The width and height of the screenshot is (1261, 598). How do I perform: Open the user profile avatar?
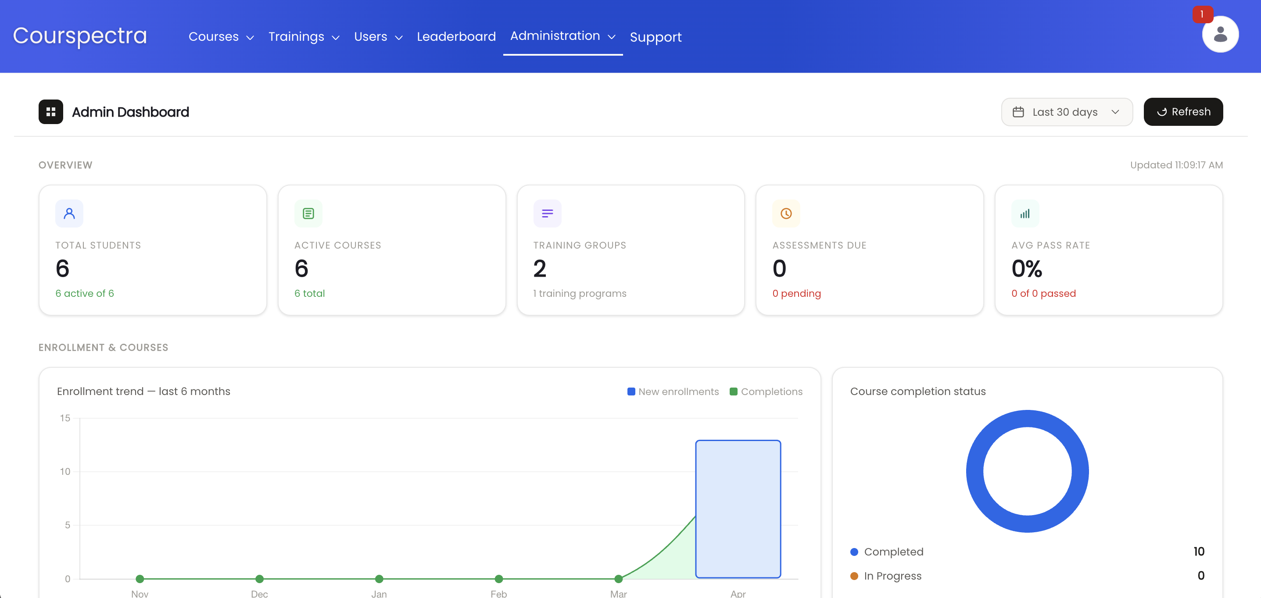pyautogui.click(x=1220, y=34)
